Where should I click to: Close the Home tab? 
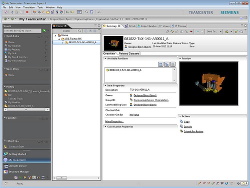tap(65, 26)
